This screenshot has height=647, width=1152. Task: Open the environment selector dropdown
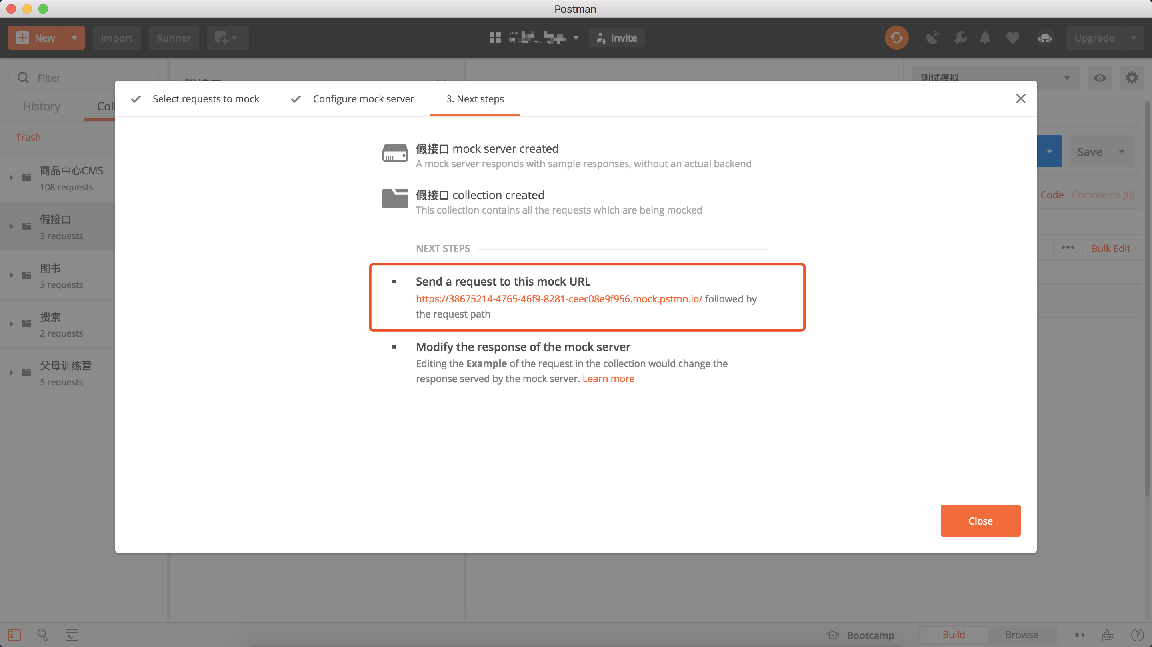[996, 78]
